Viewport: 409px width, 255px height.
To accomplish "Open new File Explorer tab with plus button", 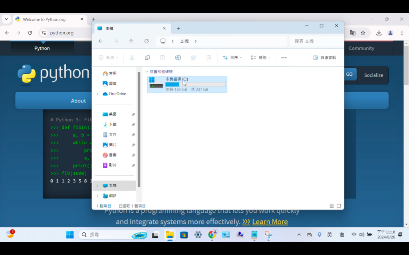I will coord(179,28).
